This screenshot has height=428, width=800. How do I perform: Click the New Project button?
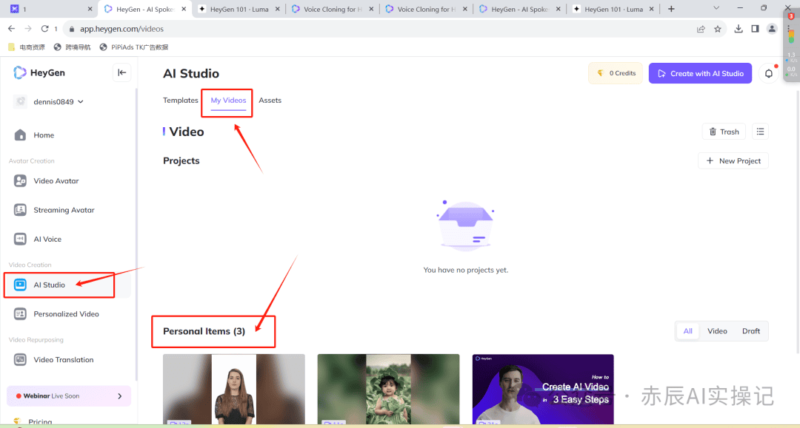733,161
